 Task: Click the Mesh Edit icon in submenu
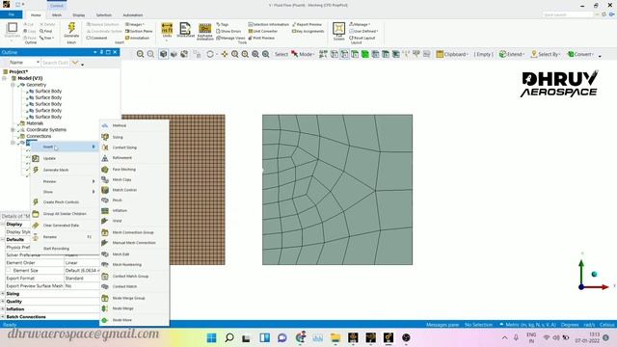coord(105,254)
